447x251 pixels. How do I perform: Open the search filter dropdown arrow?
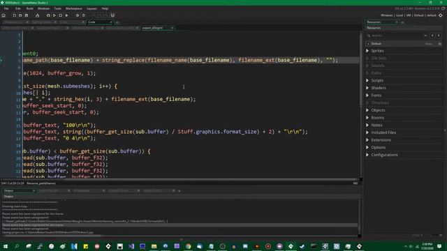425,36
